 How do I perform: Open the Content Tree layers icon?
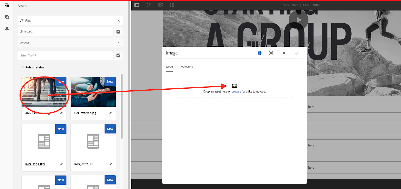coord(7,29)
